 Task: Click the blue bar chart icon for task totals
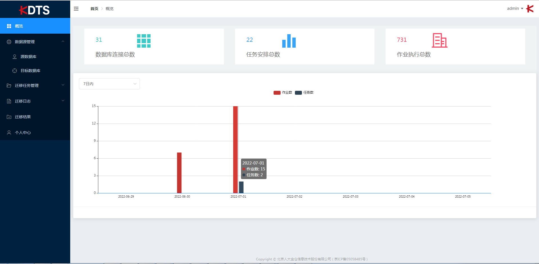289,41
